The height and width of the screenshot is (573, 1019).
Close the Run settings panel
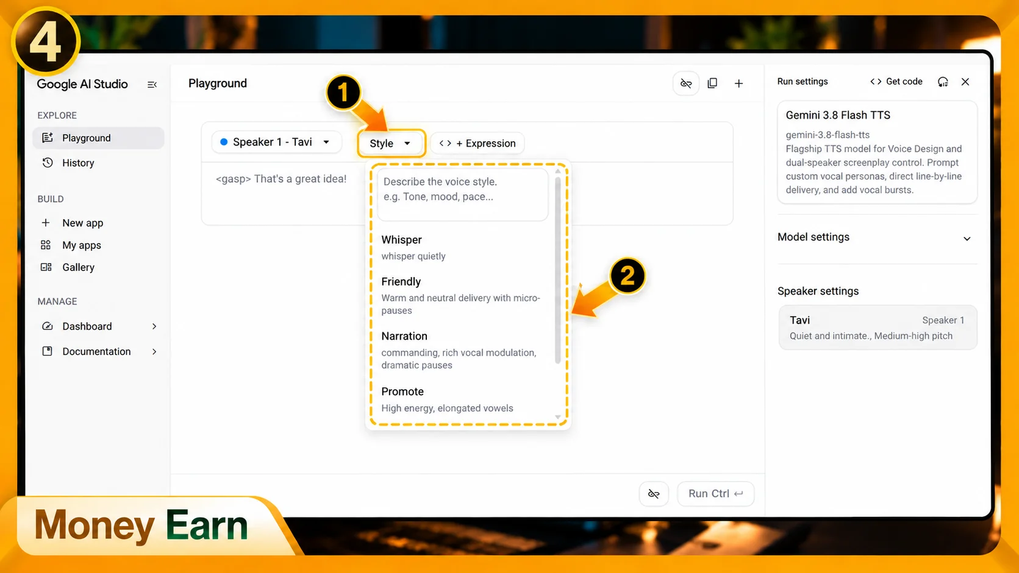[x=965, y=82]
